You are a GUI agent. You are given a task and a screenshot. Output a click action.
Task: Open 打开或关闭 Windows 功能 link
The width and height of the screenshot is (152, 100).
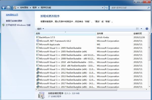tap(18, 25)
